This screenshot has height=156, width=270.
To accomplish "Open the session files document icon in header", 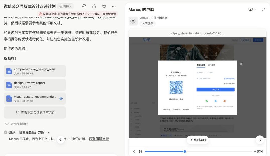I will coord(84,6).
